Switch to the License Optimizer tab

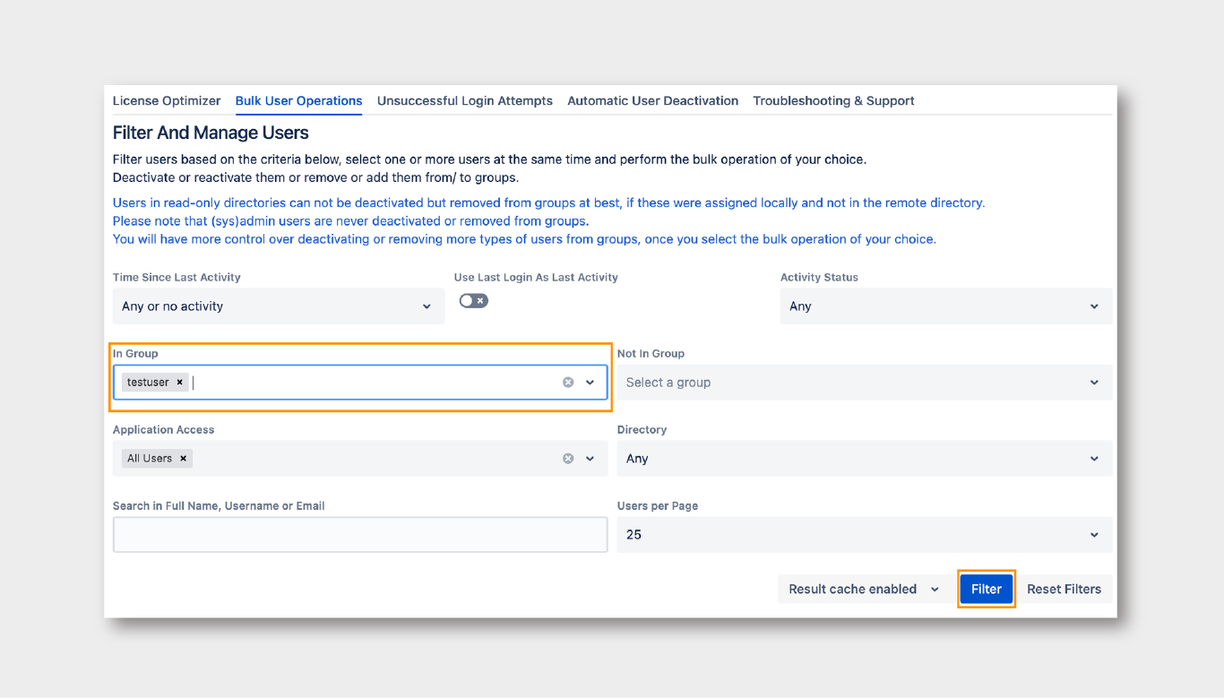point(167,101)
